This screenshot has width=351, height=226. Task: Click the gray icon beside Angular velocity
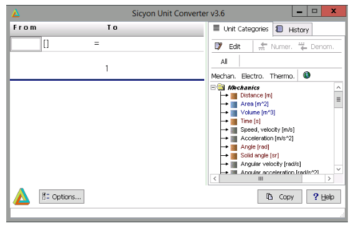[234, 165]
